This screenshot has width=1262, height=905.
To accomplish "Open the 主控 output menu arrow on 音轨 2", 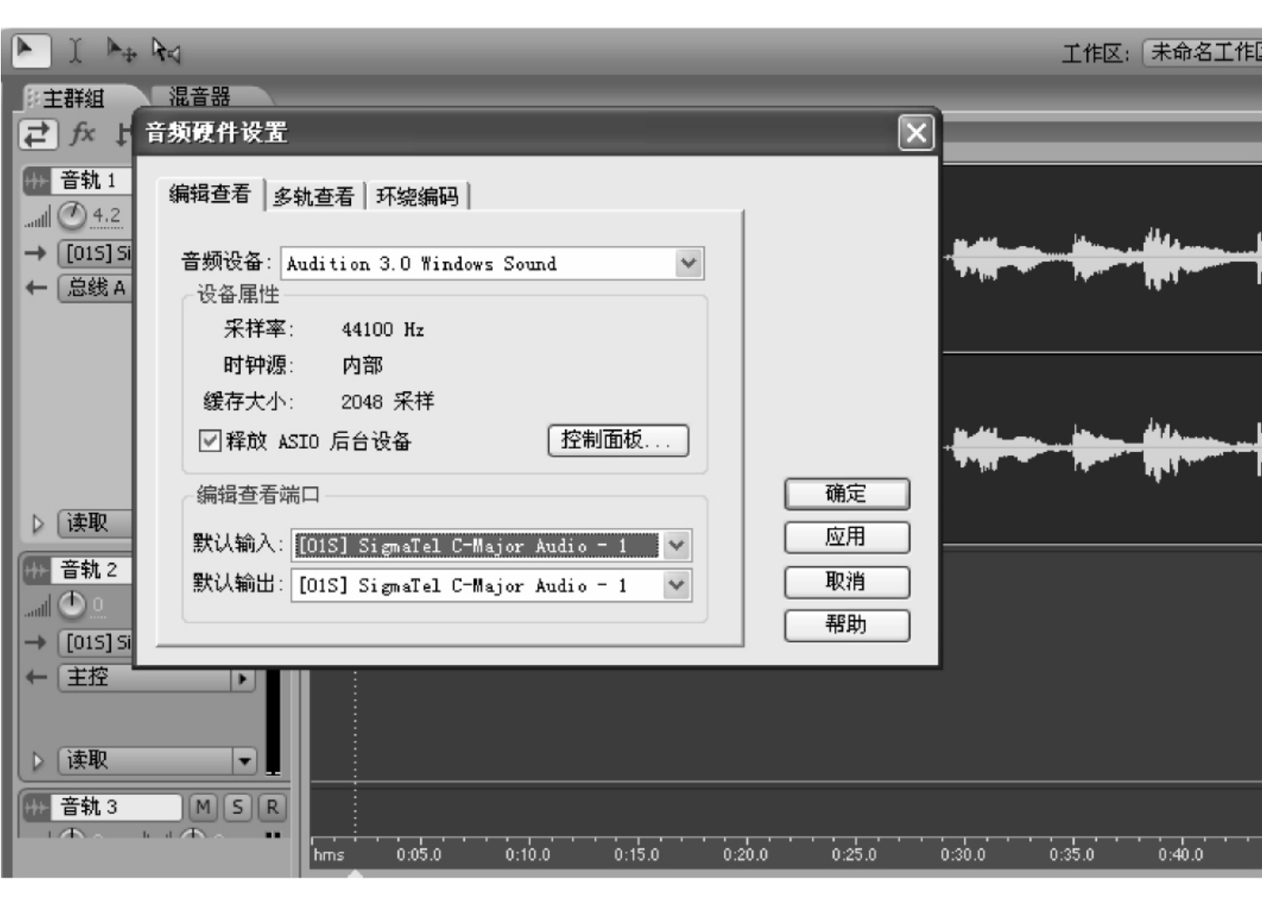I will (x=243, y=679).
